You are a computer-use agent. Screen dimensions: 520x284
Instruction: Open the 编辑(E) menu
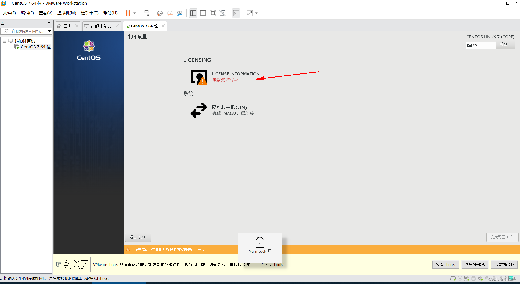[27, 13]
